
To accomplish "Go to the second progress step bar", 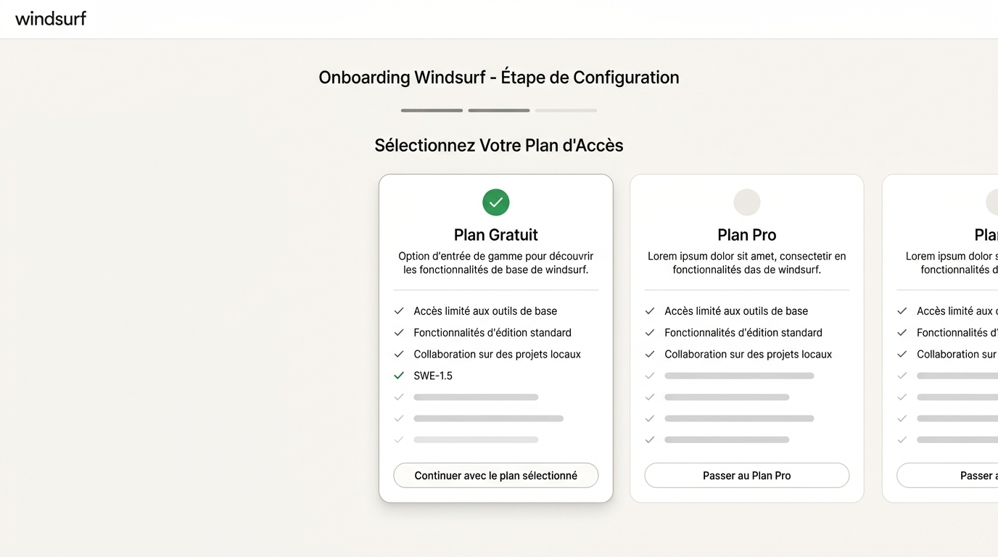I will [499, 110].
